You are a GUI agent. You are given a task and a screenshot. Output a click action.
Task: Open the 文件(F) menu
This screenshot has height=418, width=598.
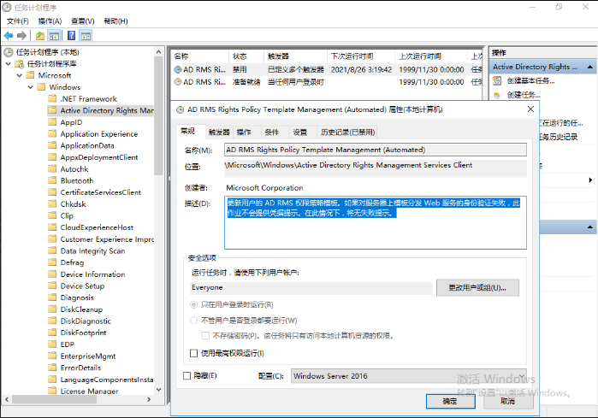18,21
